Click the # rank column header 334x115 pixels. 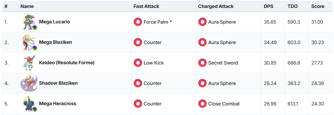point(6,6)
